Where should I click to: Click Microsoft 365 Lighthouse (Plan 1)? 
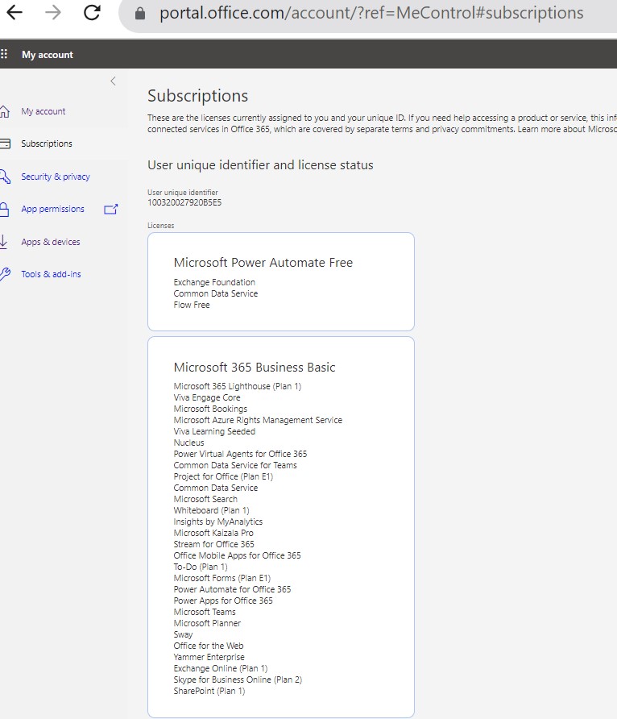coord(238,386)
